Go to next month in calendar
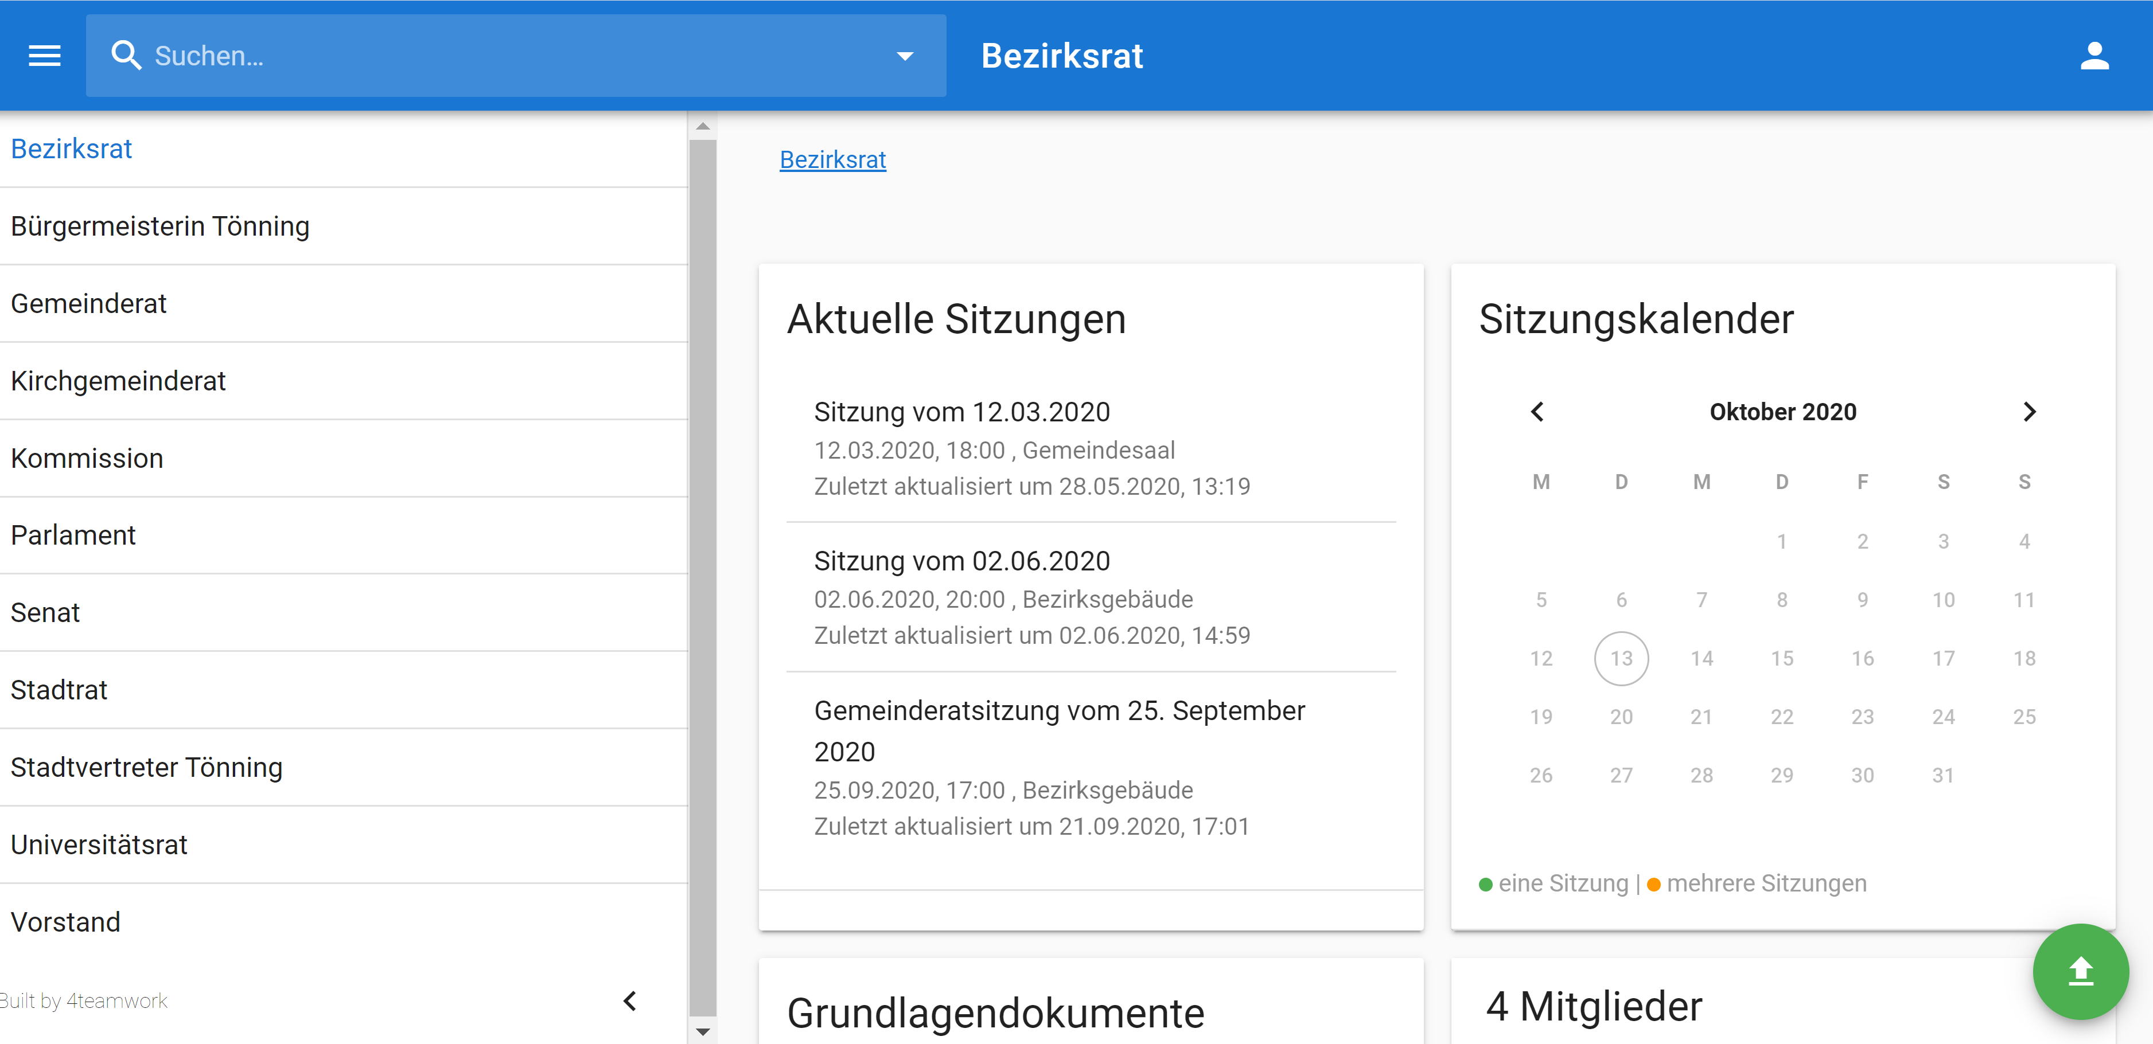 (x=2029, y=412)
